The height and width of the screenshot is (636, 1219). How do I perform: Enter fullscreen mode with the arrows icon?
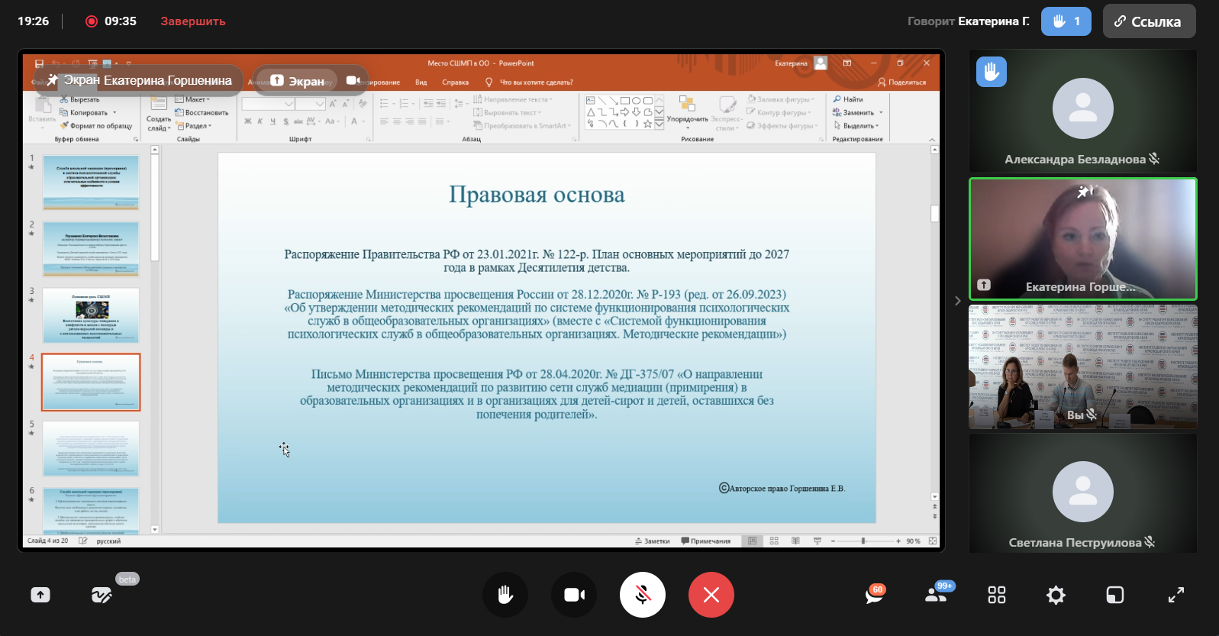(1175, 595)
